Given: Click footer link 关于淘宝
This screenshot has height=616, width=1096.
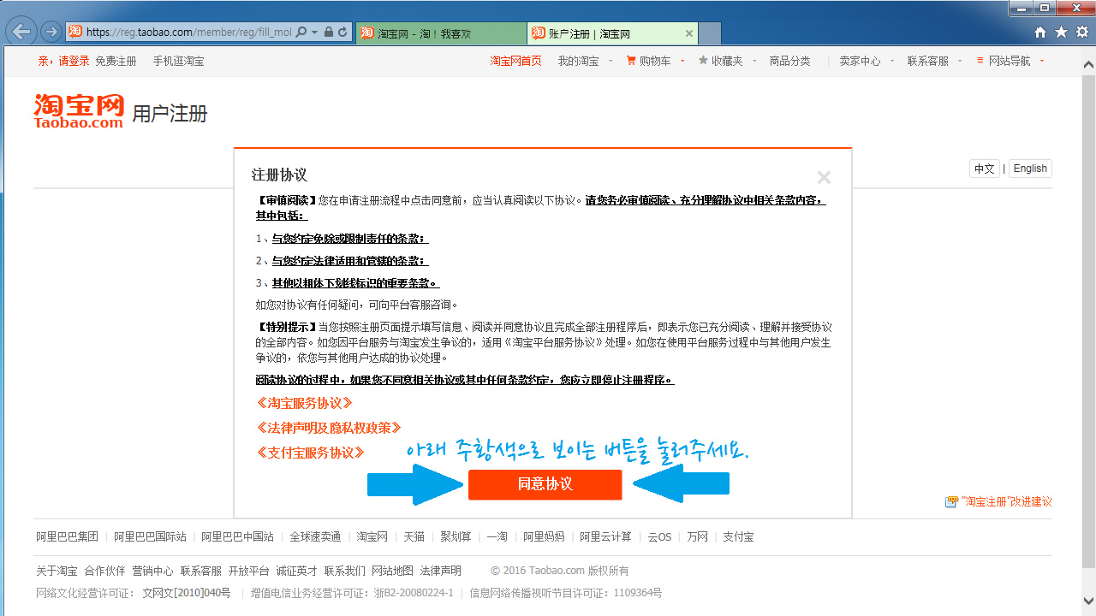Looking at the screenshot, I should tap(57, 571).
